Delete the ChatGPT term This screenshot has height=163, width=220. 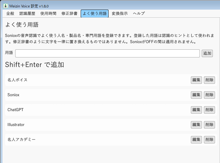(209, 110)
